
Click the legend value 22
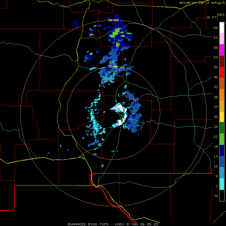216,137
